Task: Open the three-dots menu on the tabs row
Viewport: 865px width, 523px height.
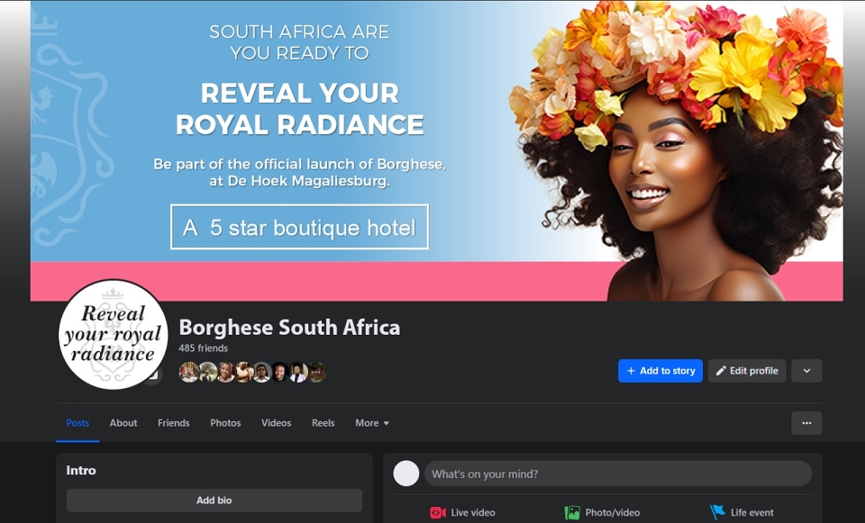Action: [806, 423]
